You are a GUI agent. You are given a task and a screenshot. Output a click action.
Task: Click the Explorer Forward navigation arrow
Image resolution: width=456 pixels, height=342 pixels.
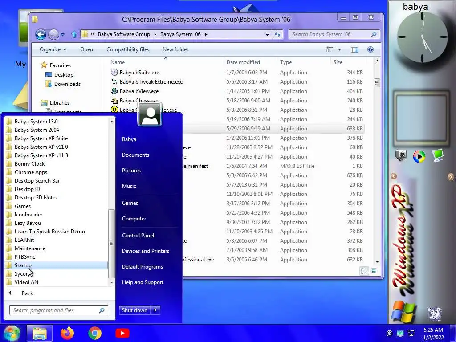click(53, 35)
